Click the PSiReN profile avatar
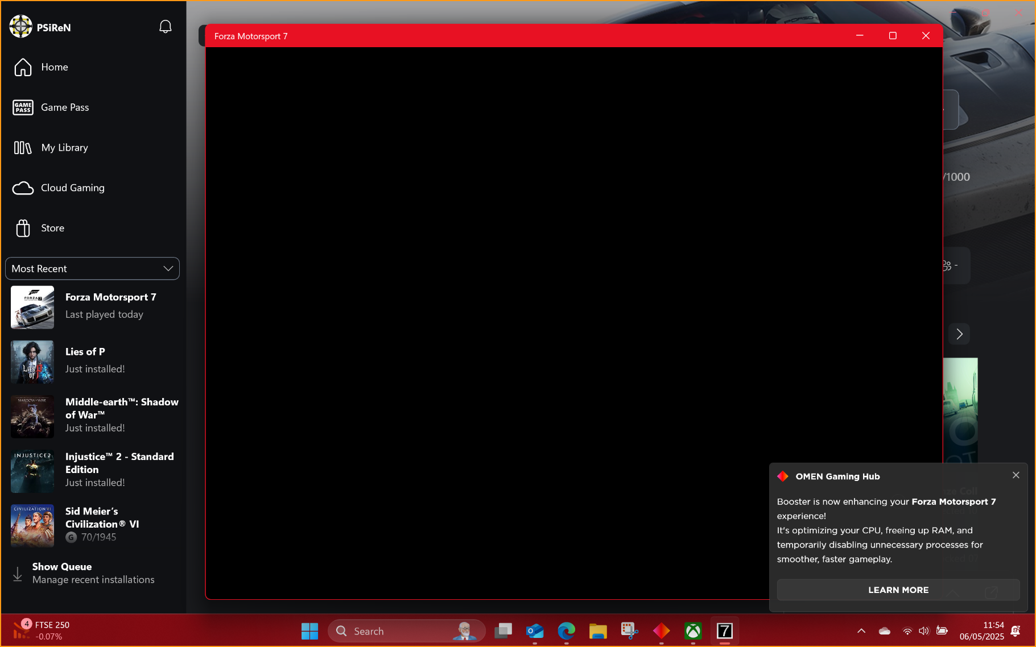1036x647 pixels. point(21,27)
